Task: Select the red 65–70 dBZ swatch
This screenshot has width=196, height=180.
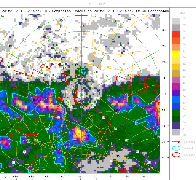Action: click(176, 34)
